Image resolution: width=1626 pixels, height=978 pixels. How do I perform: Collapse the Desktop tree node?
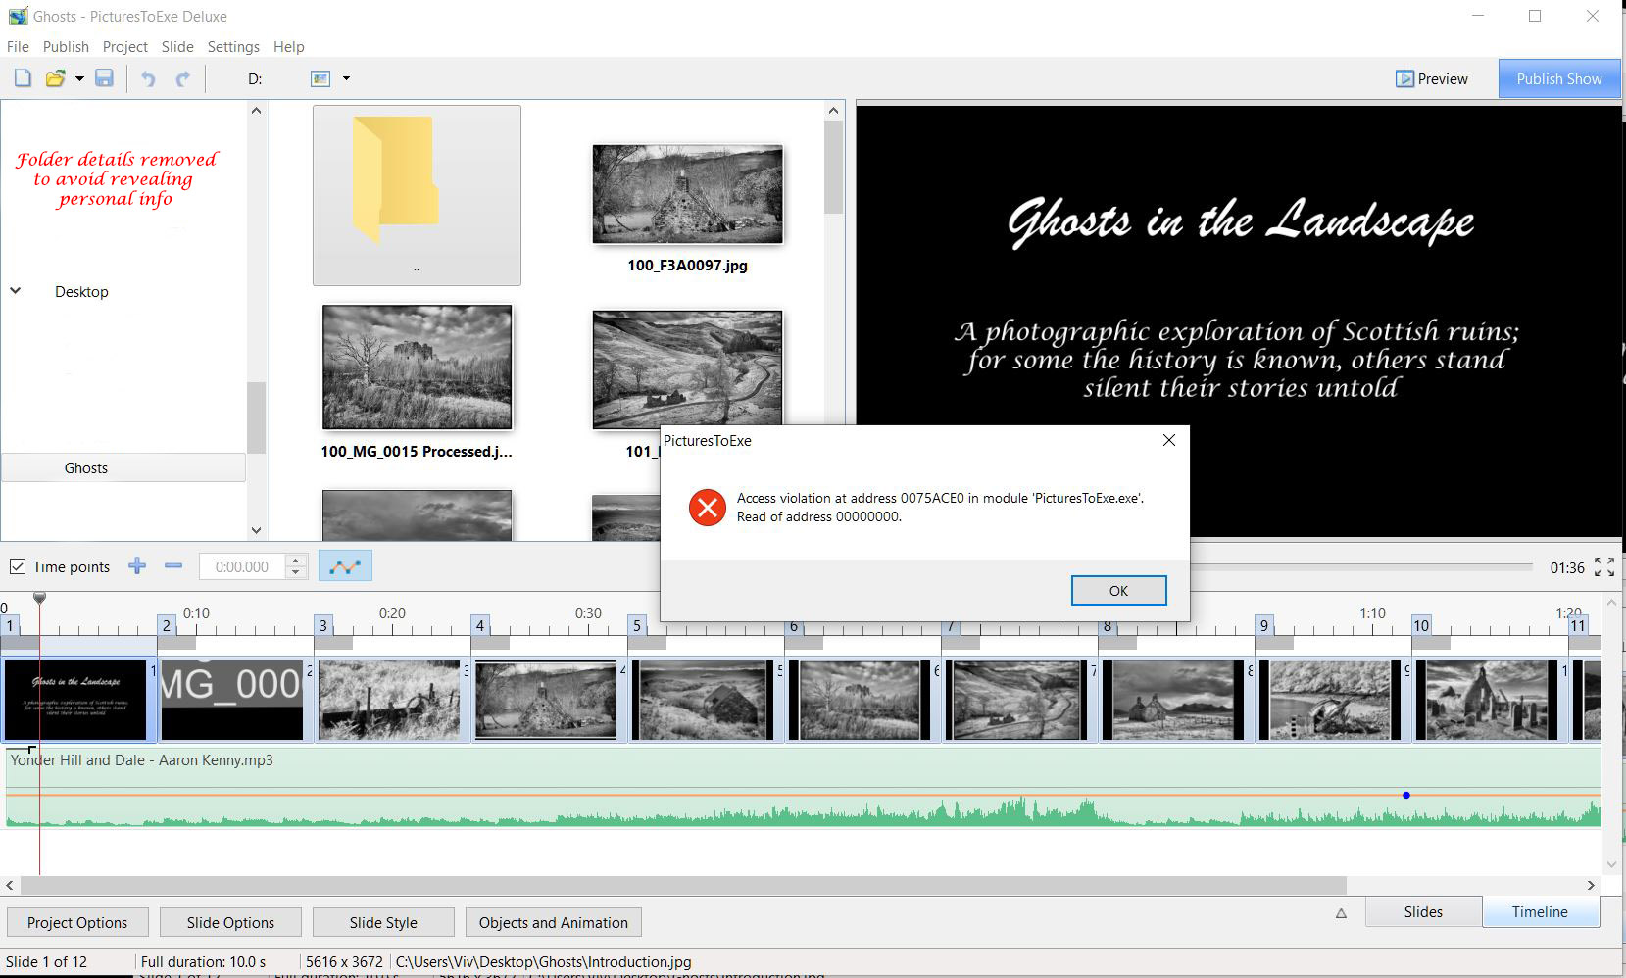click(16, 291)
